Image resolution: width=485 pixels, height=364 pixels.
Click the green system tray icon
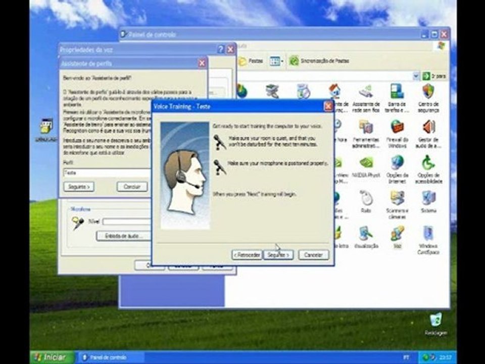(x=426, y=357)
